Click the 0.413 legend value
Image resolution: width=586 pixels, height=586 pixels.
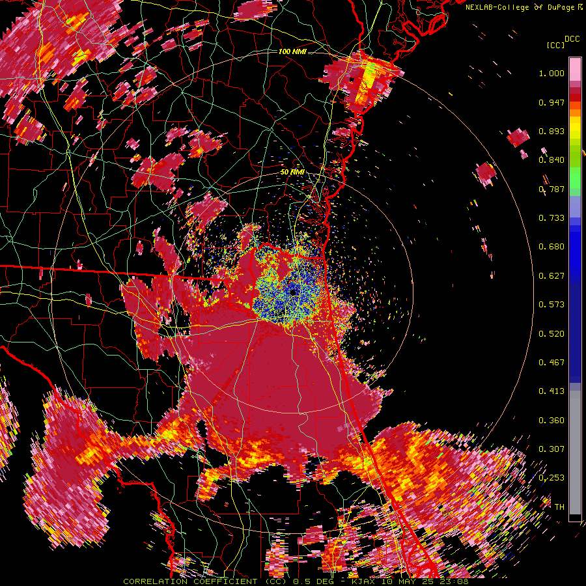pyautogui.click(x=551, y=391)
